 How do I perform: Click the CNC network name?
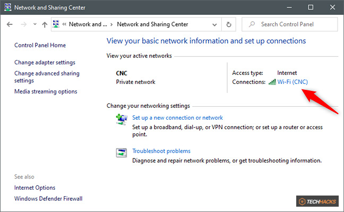[122, 73]
